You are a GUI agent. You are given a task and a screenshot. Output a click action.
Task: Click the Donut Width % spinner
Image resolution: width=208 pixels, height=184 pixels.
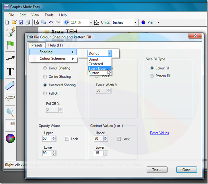[108, 91]
